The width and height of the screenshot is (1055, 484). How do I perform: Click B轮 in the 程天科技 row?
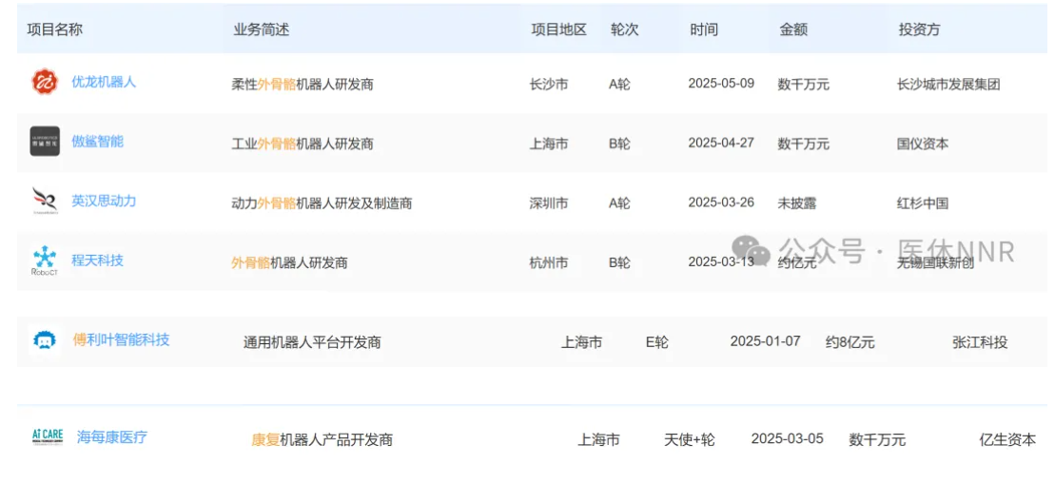(x=619, y=262)
